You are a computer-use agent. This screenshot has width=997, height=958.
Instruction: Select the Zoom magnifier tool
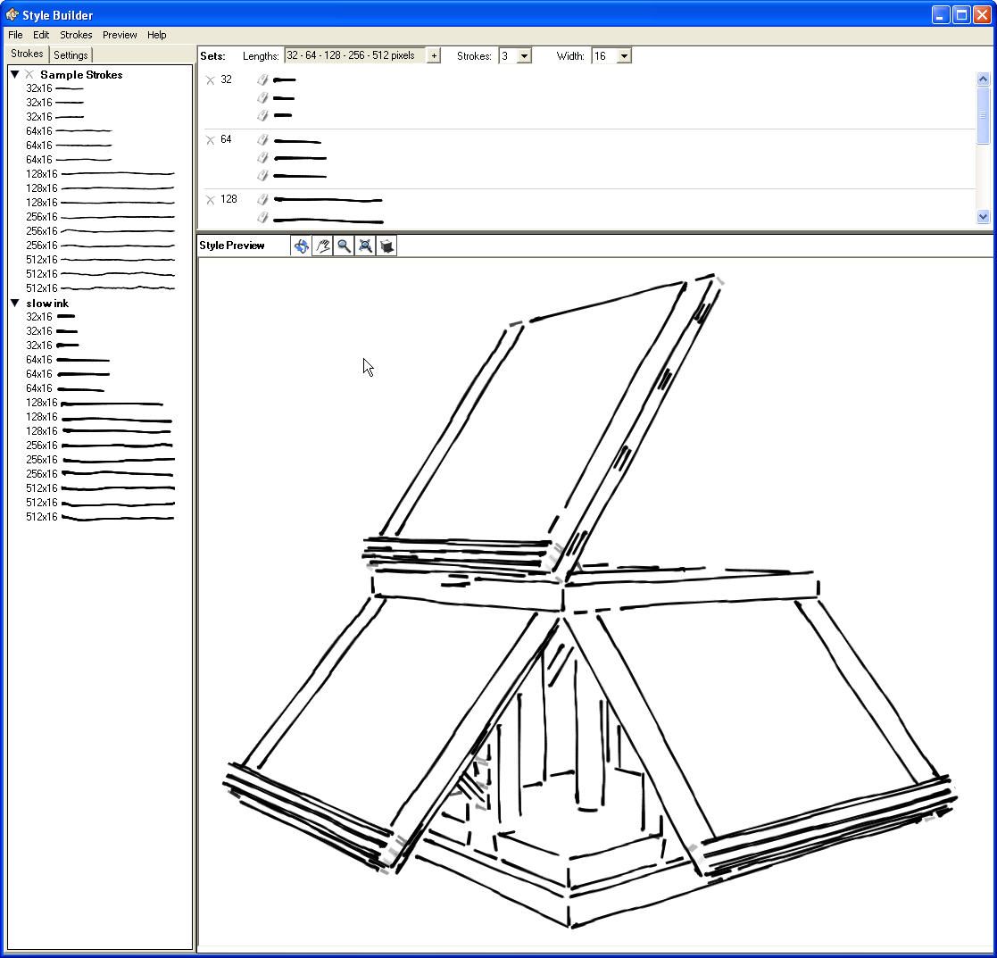point(344,246)
